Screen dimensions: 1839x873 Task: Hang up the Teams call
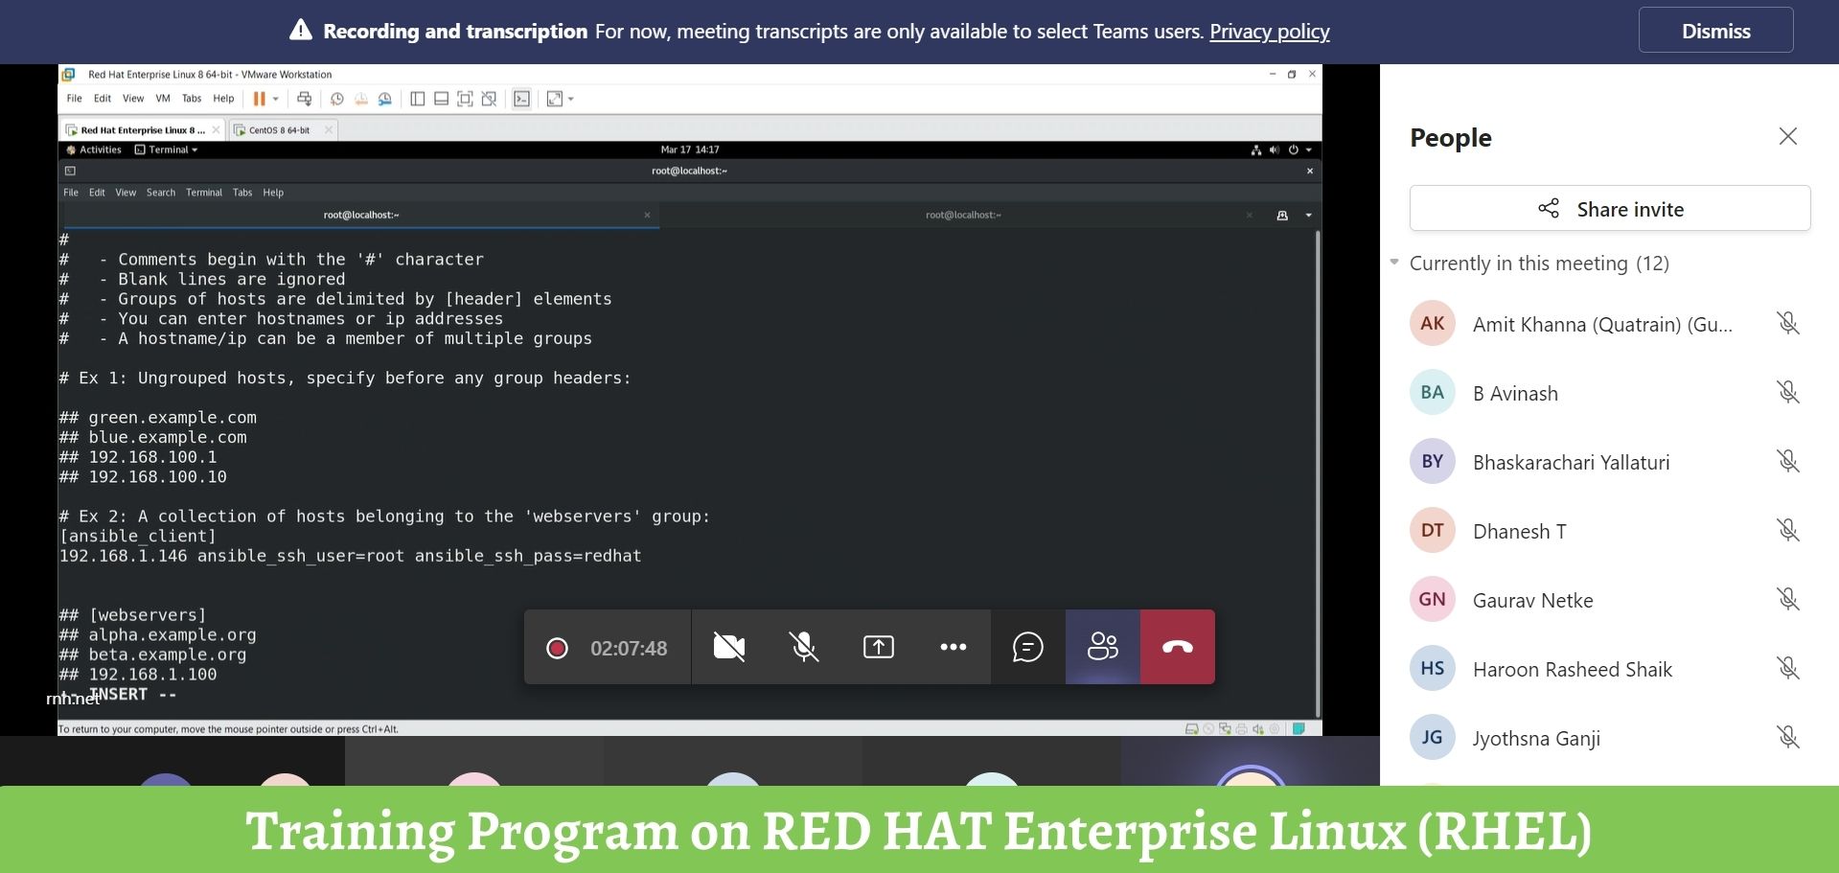click(x=1178, y=647)
